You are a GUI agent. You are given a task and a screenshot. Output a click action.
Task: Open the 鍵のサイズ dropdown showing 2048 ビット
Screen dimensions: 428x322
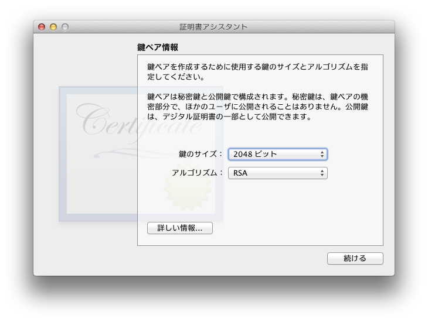(277, 155)
